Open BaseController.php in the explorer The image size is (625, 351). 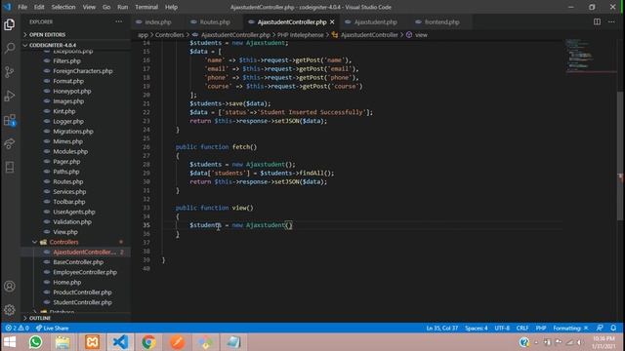point(78,262)
